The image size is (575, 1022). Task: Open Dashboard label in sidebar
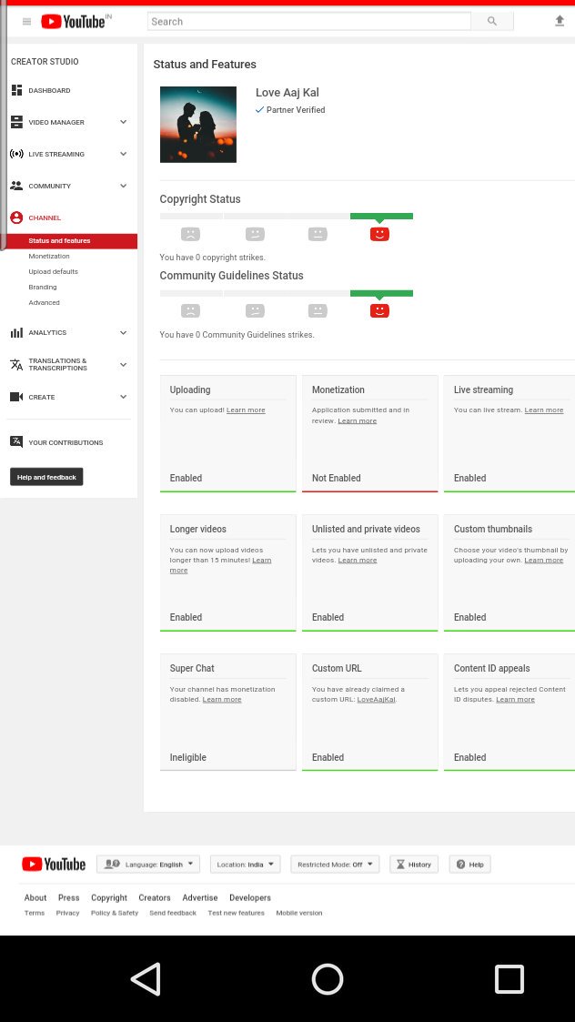pyautogui.click(x=49, y=91)
